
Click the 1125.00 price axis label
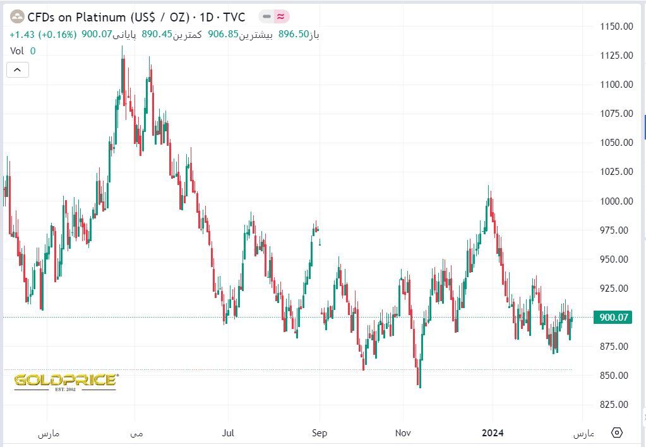pos(616,55)
